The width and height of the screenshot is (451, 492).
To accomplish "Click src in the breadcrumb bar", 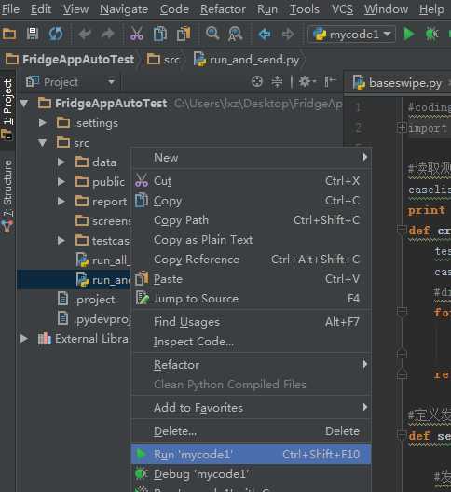I will (x=163, y=60).
